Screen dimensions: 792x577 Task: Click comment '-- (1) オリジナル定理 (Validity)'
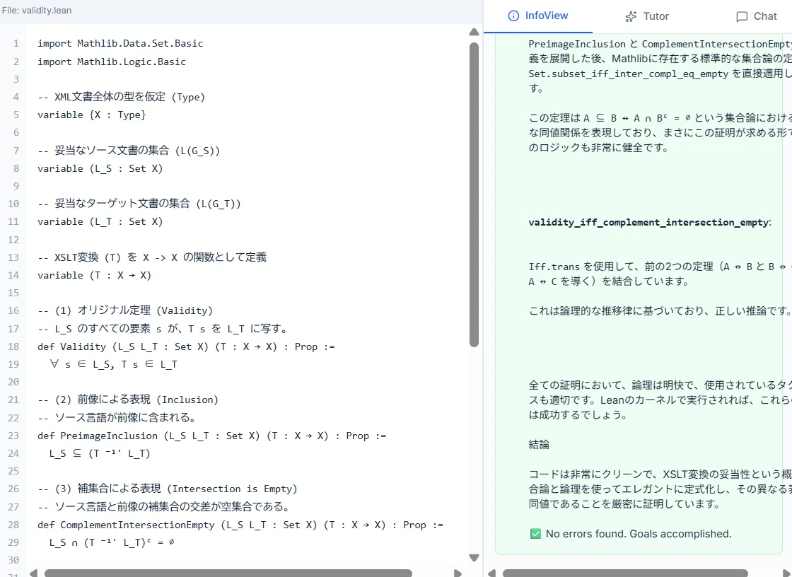(x=125, y=310)
